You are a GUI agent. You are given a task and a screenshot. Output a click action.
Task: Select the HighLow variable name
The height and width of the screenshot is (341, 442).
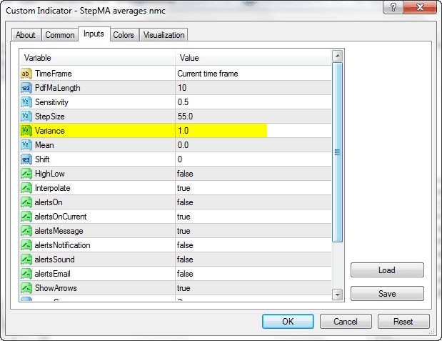(49, 174)
